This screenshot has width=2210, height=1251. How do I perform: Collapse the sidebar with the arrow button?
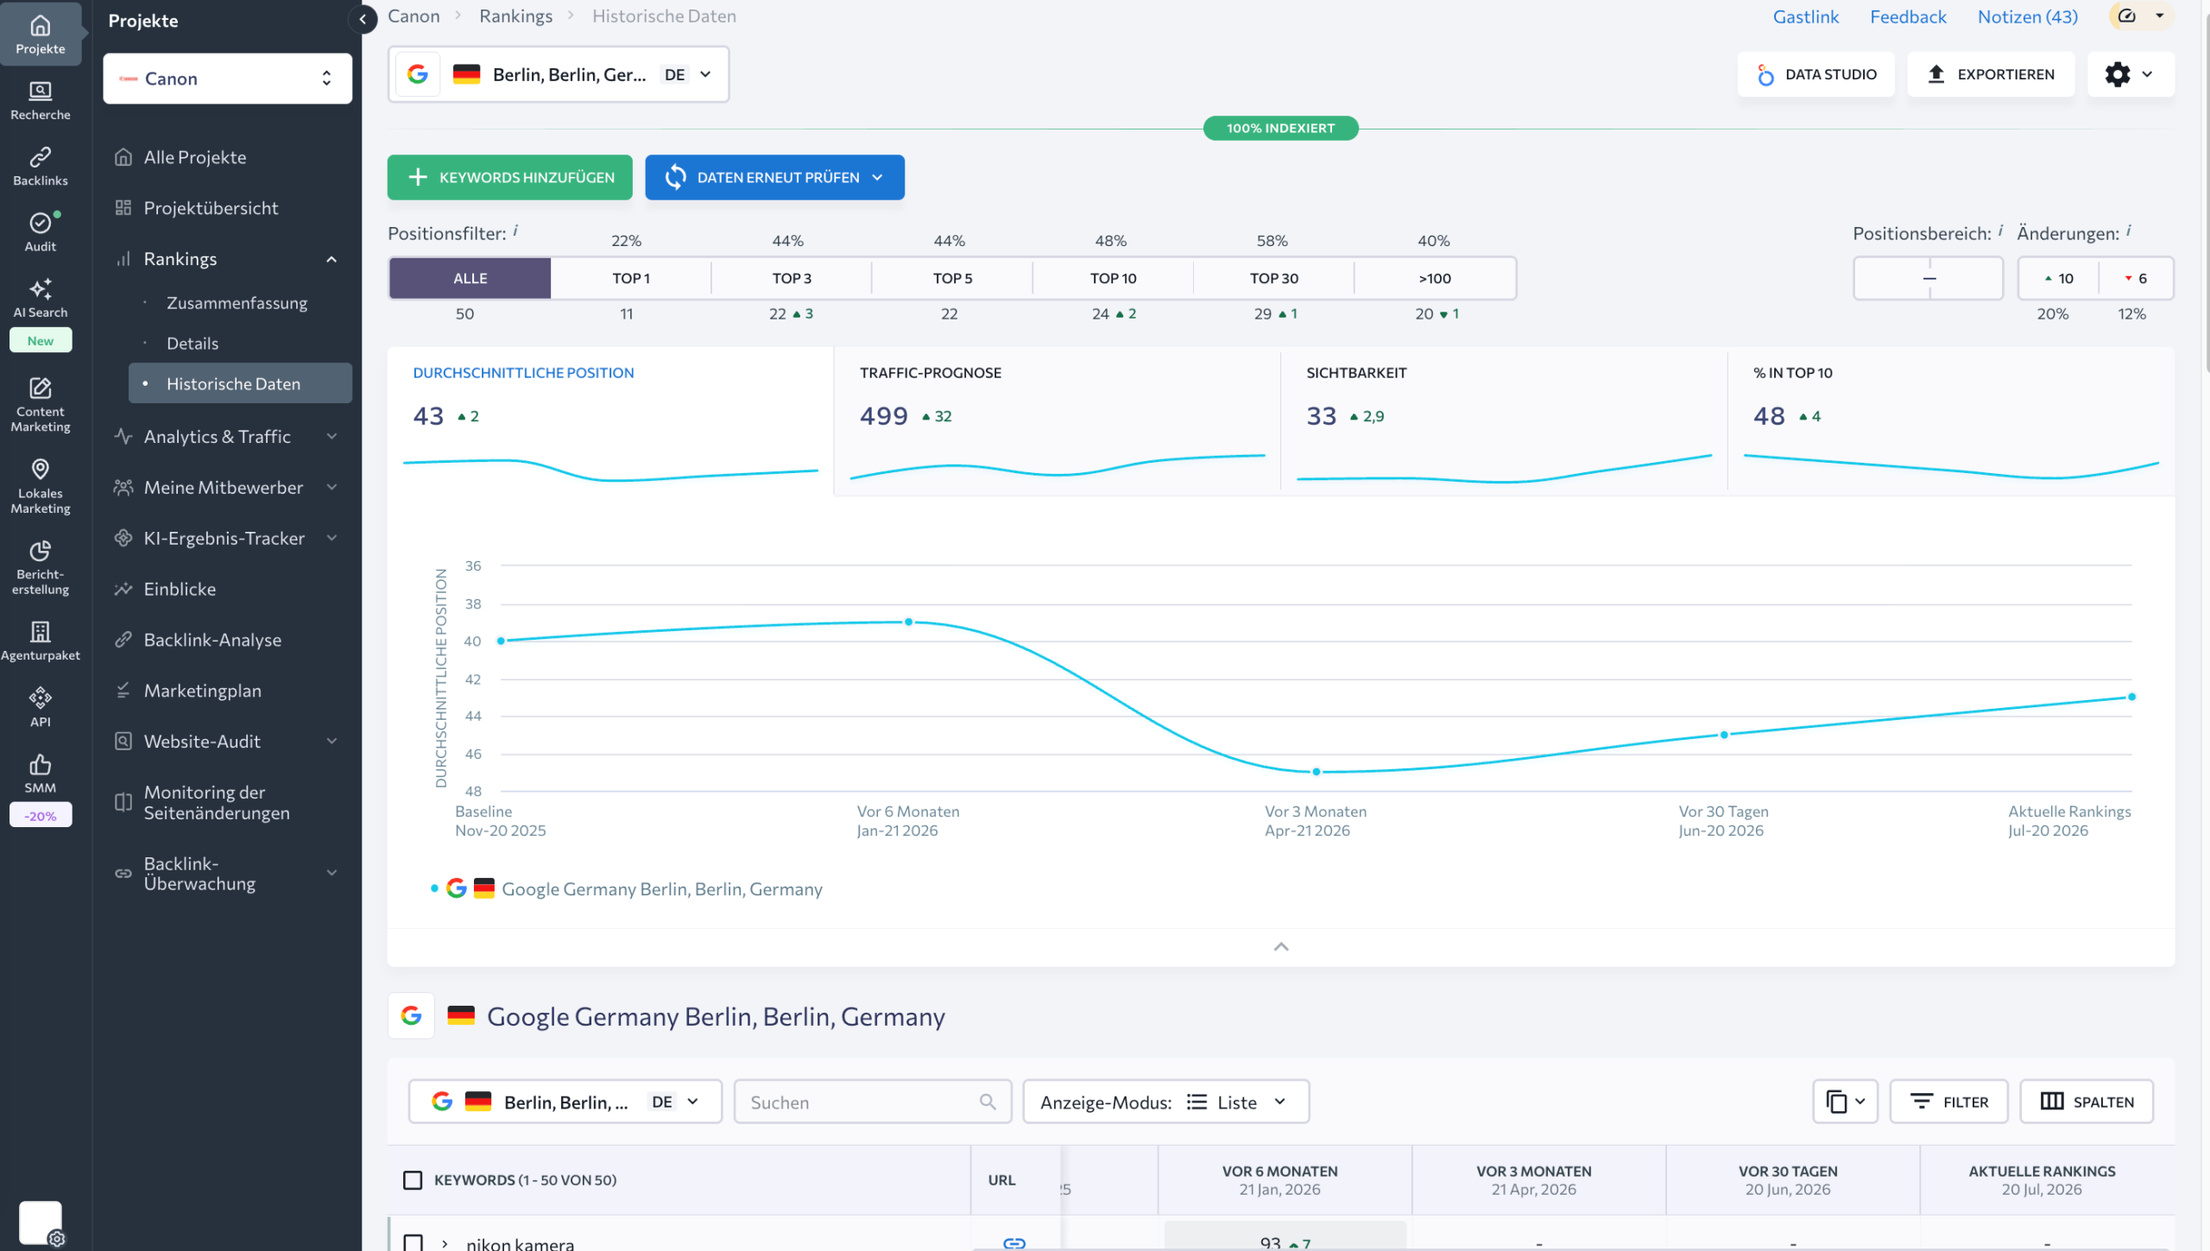click(x=363, y=18)
